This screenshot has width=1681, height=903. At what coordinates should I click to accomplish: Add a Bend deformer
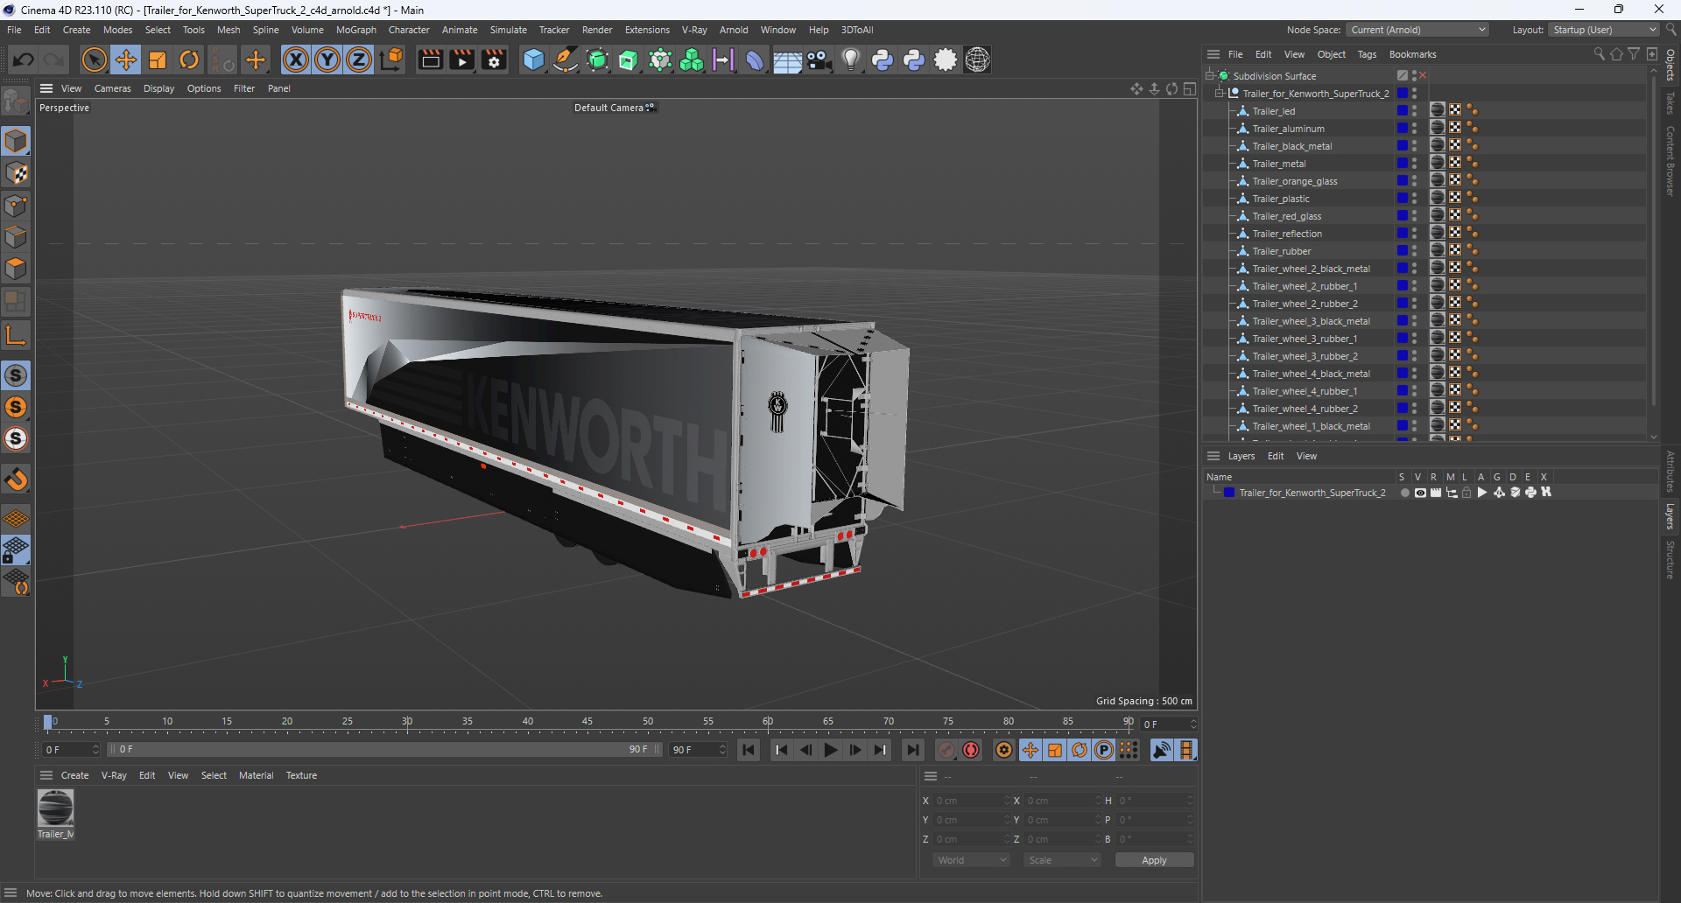pyautogui.click(x=755, y=59)
